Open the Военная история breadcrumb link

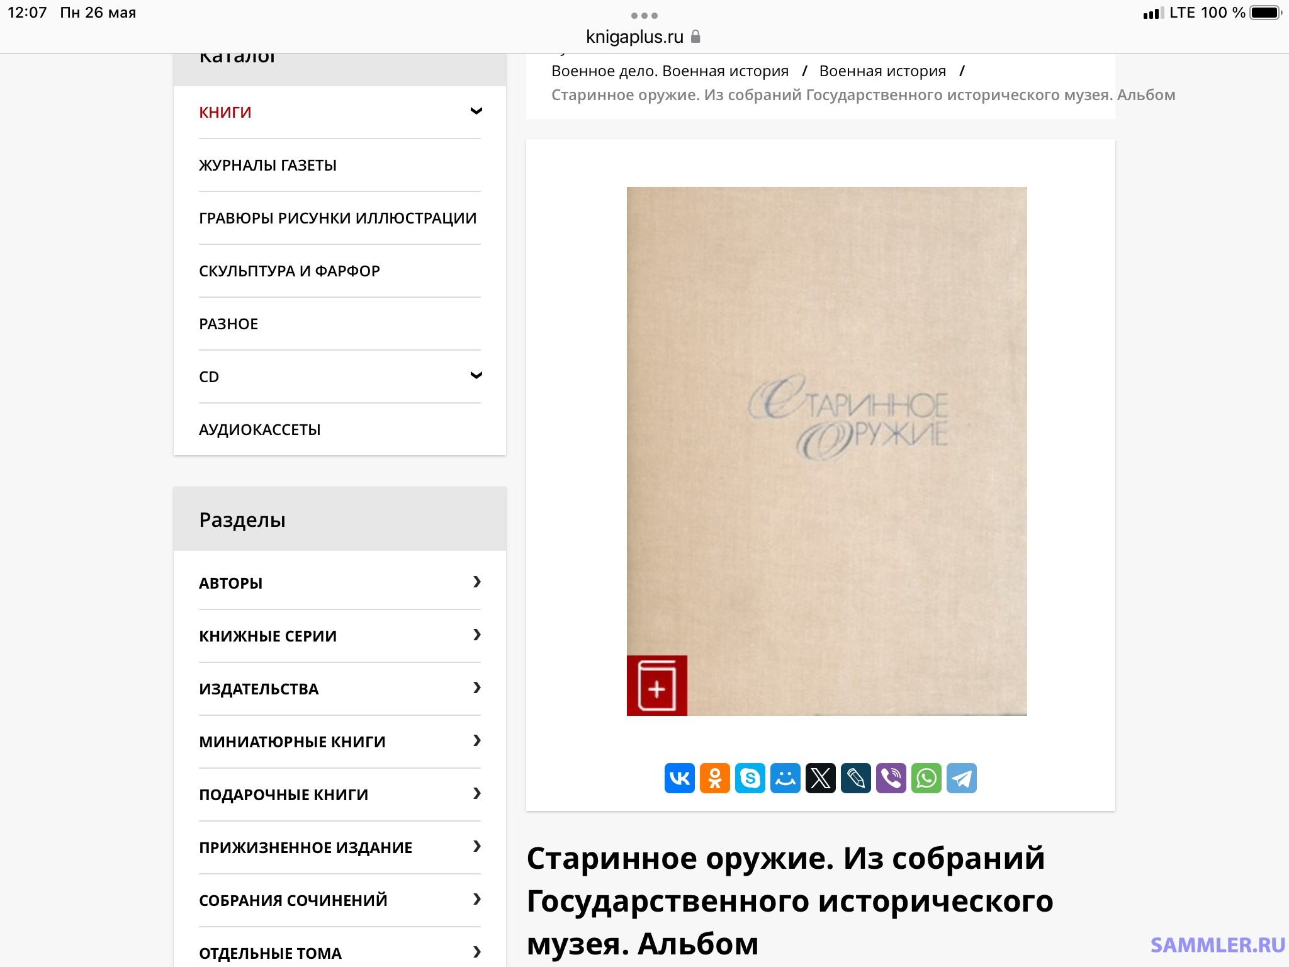point(882,71)
